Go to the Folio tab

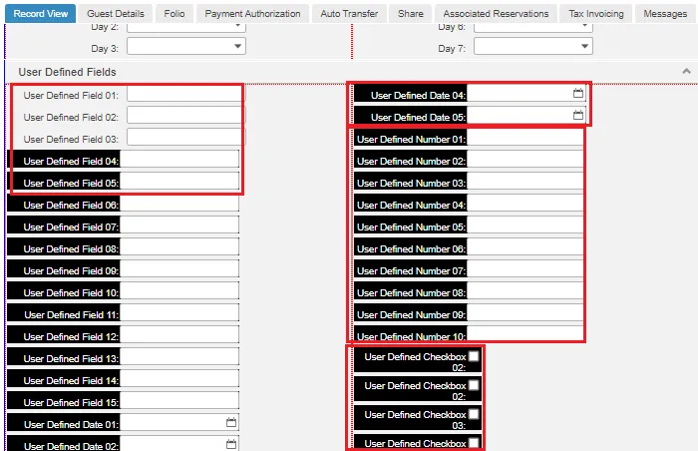(x=174, y=14)
